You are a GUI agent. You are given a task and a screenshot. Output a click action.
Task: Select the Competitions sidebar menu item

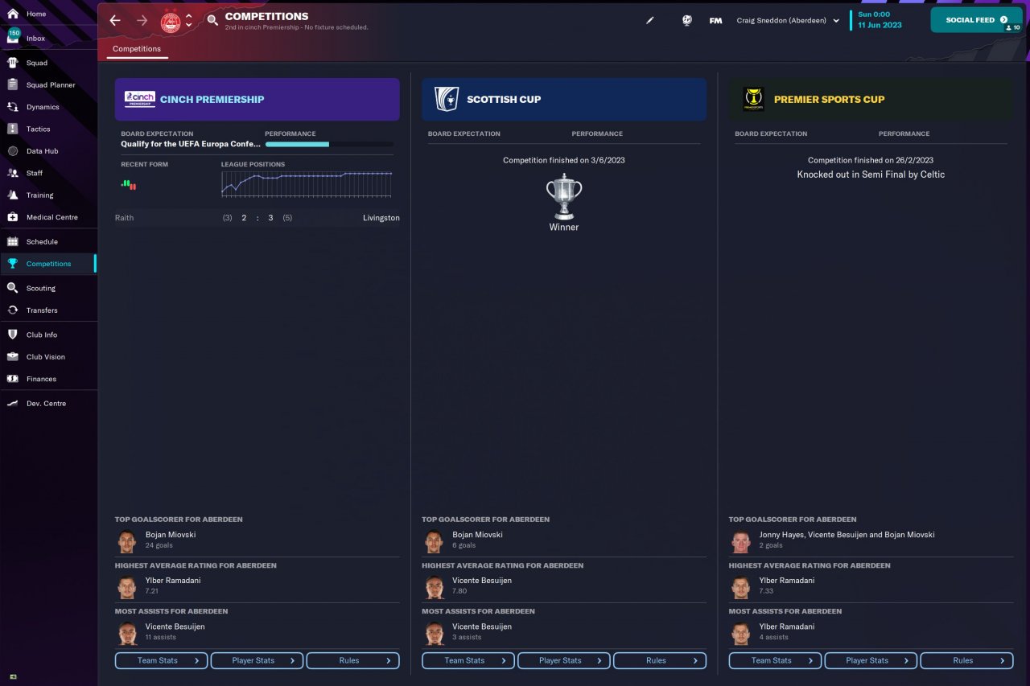(48, 264)
